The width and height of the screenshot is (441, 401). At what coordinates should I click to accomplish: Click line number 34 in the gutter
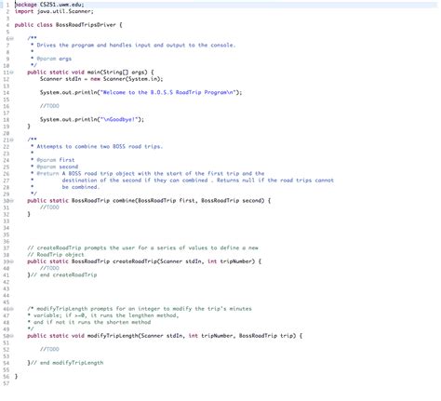click(x=7, y=228)
